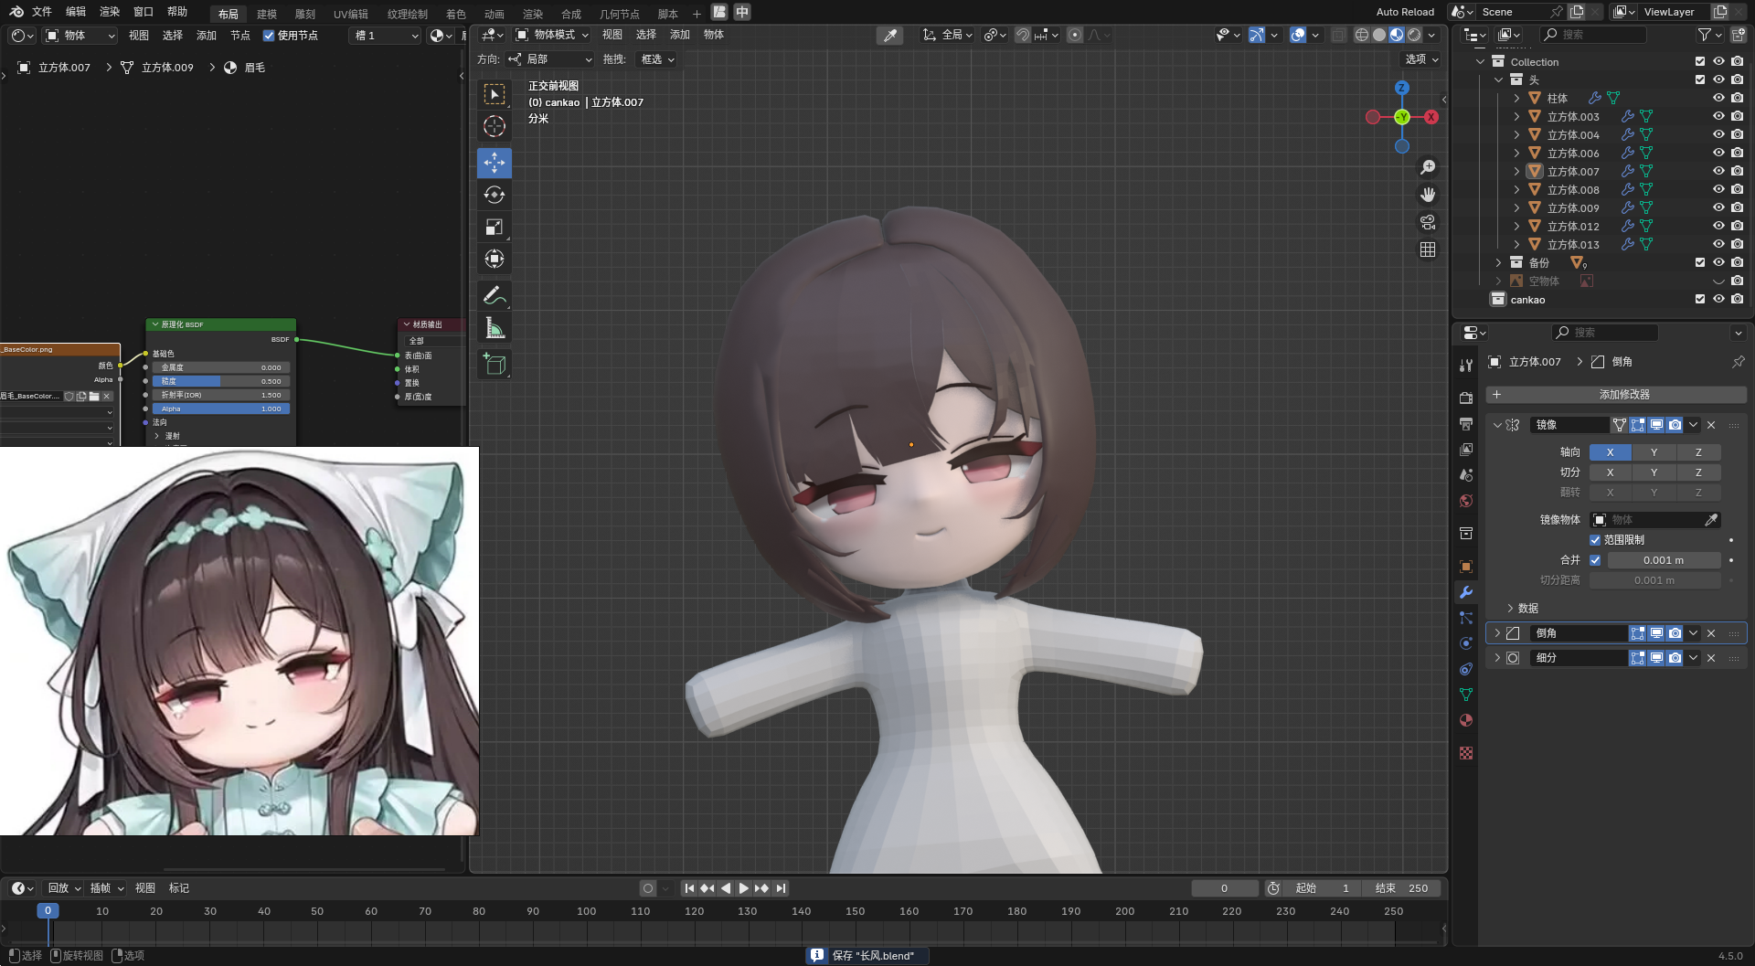The width and height of the screenshot is (1755, 966).
Task: Hide 立方体.003 with its eye icon
Action: [1718, 116]
